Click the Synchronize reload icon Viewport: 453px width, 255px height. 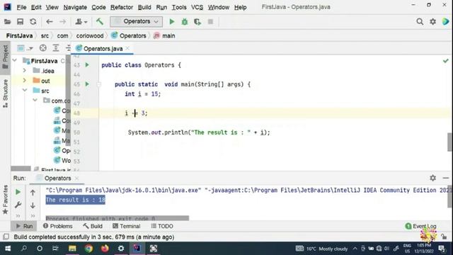coord(33,22)
